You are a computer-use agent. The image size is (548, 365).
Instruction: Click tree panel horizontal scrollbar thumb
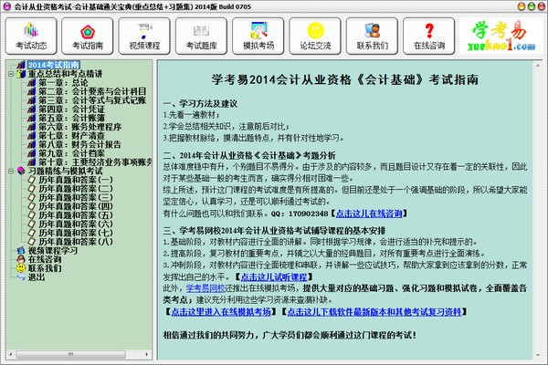point(70,355)
